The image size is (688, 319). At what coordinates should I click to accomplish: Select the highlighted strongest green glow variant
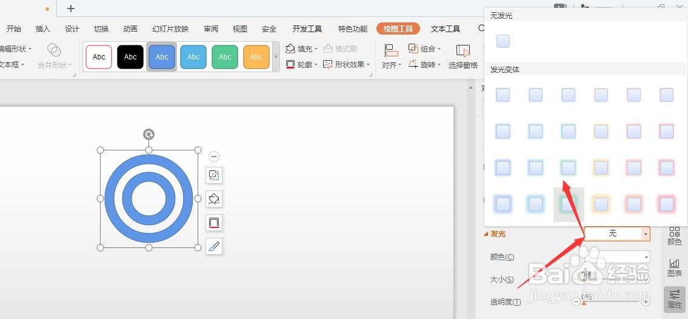click(x=568, y=204)
